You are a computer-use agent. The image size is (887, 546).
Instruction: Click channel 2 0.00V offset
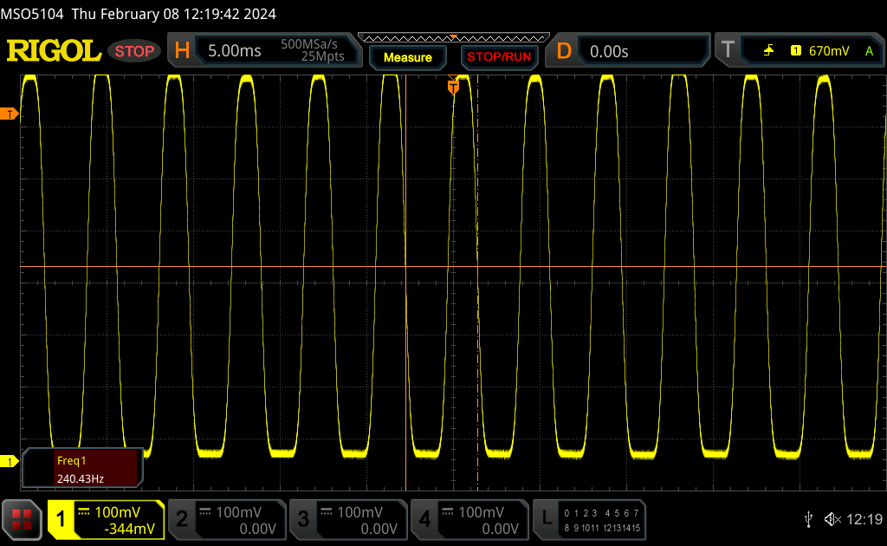pos(257,529)
